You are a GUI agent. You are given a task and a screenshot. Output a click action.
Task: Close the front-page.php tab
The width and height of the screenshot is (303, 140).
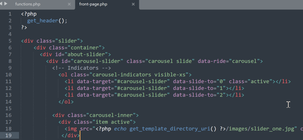[133, 4]
